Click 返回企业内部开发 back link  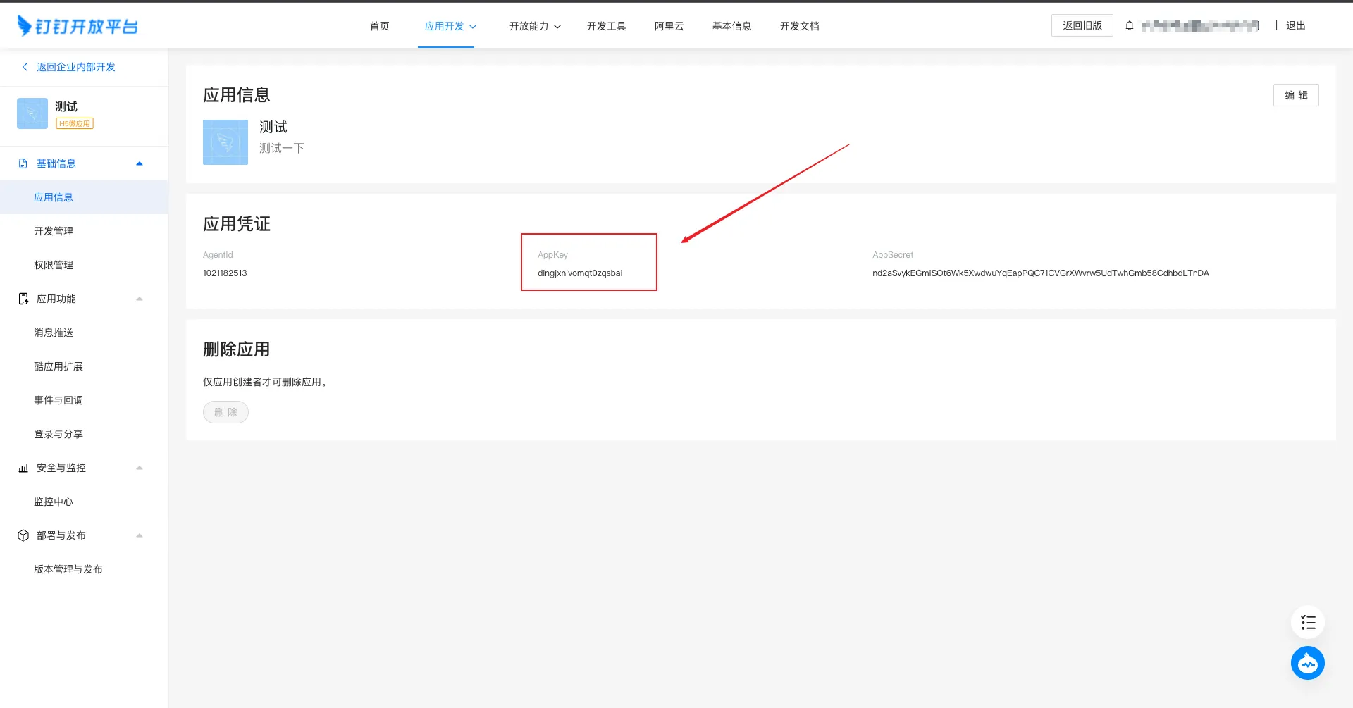pyautogui.click(x=75, y=67)
